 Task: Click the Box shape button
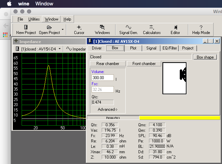coord(205,57)
